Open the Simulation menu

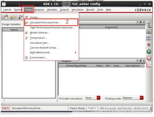[78, 10]
